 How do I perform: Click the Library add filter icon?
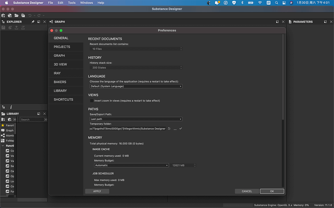(10, 120)
